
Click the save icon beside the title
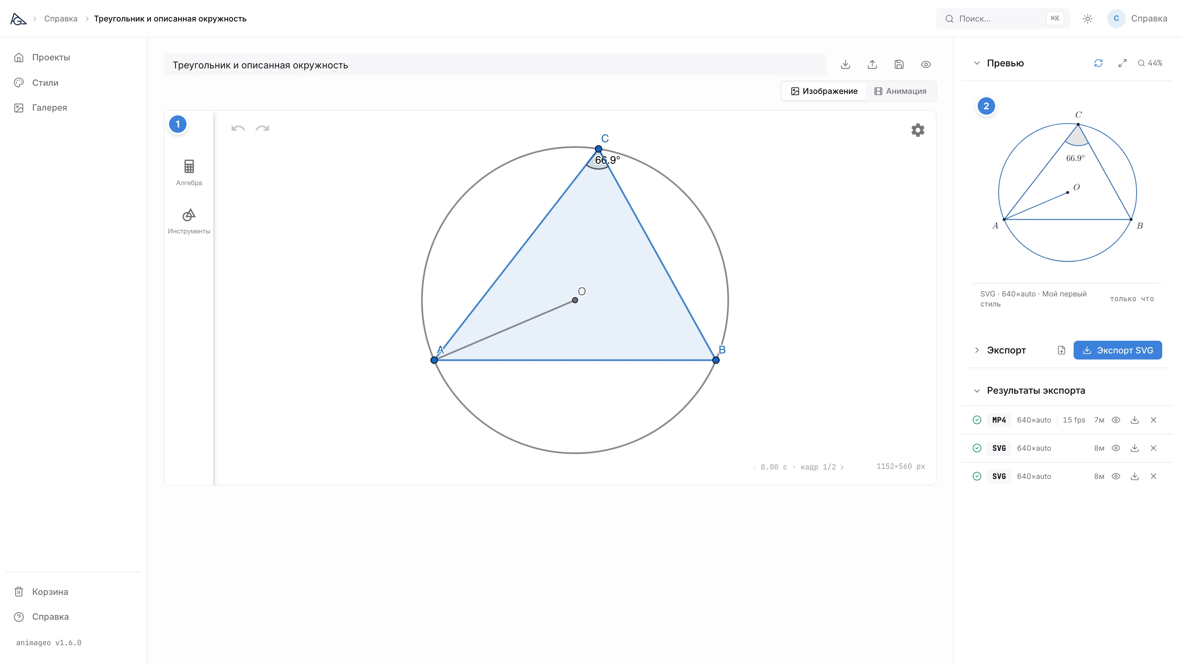tap(899, 65)
